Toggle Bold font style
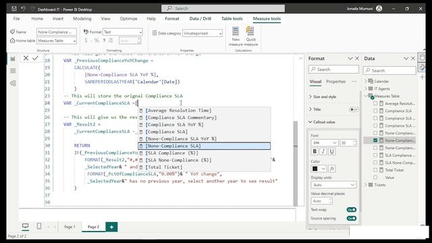The image size is (432, 243). [315, 151]
